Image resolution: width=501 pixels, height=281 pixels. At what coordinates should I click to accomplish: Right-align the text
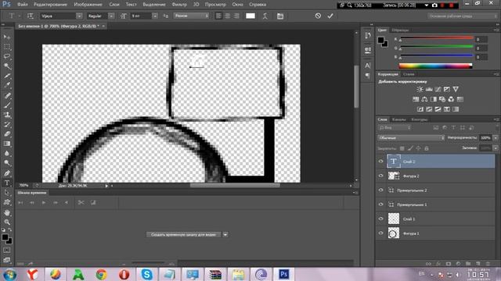(x=236, y=16)
